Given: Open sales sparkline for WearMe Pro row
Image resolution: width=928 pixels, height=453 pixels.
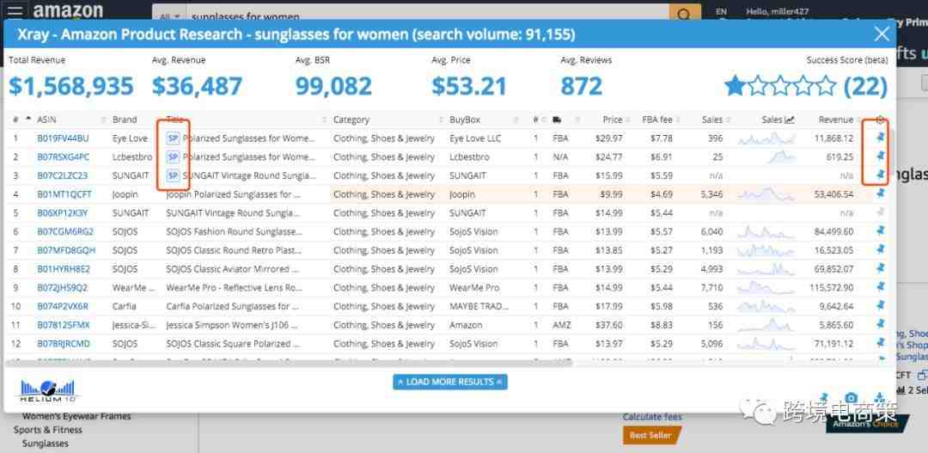Looking at the screenshot, I should point(766,288).
